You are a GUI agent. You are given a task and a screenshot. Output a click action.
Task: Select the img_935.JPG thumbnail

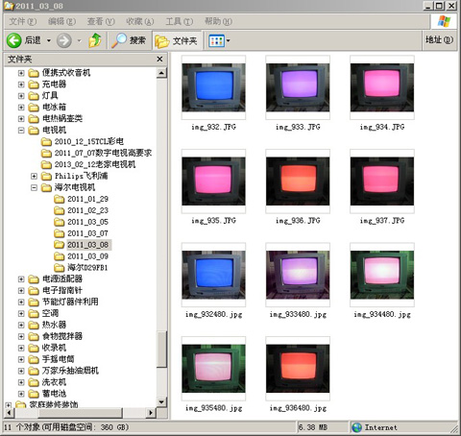pyautogui.click(x=213, y=182)
